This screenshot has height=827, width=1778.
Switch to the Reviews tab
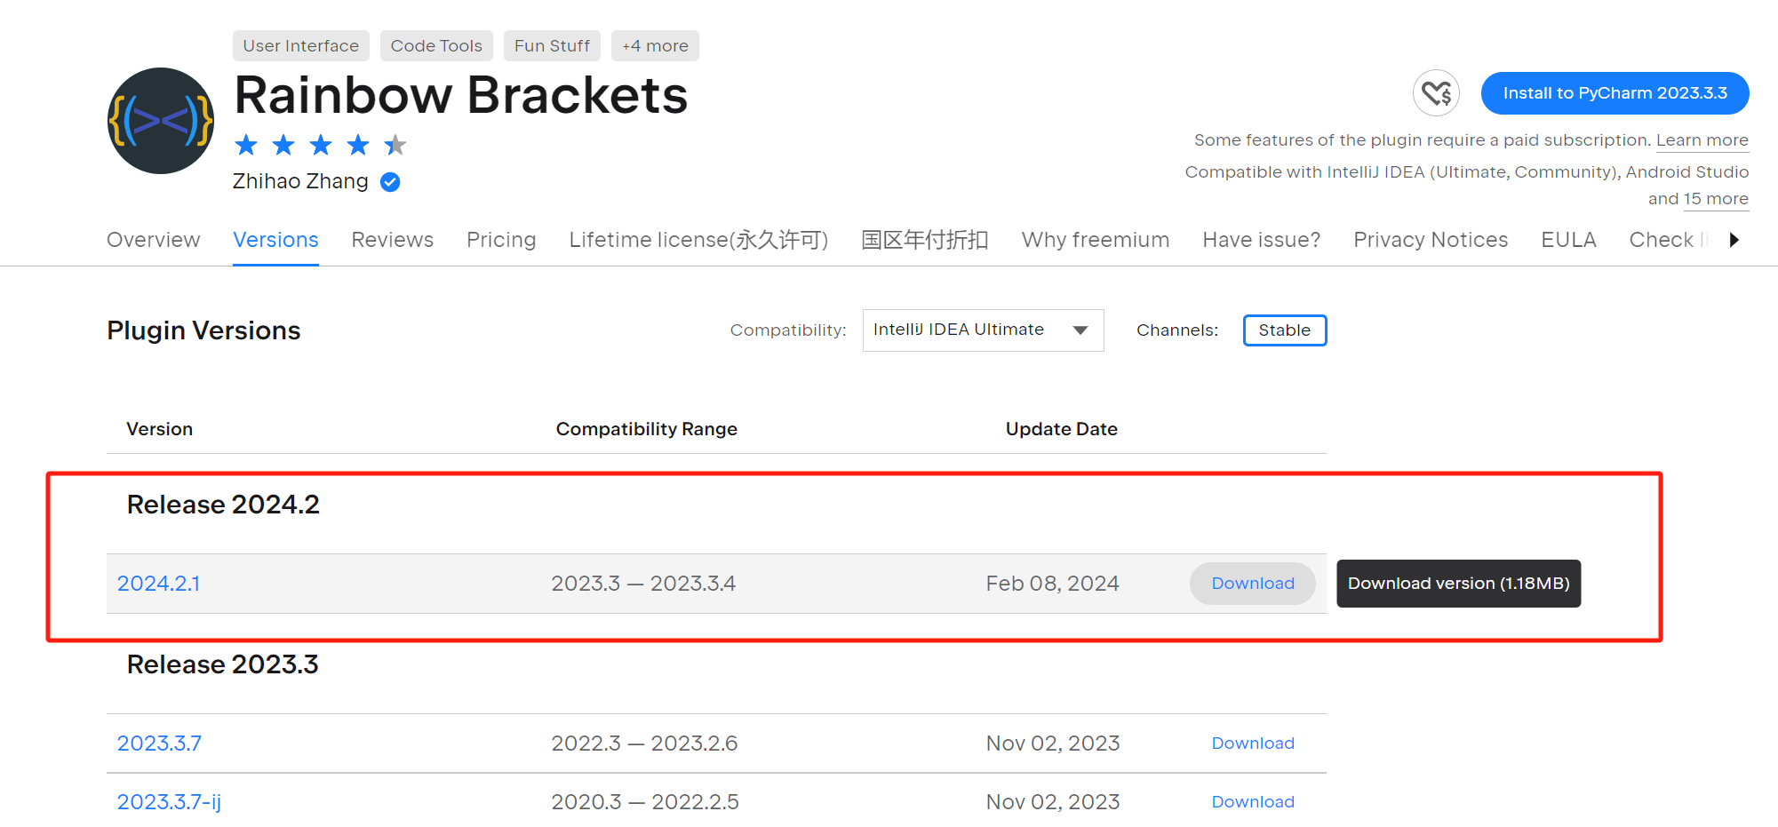click(392, 239)
